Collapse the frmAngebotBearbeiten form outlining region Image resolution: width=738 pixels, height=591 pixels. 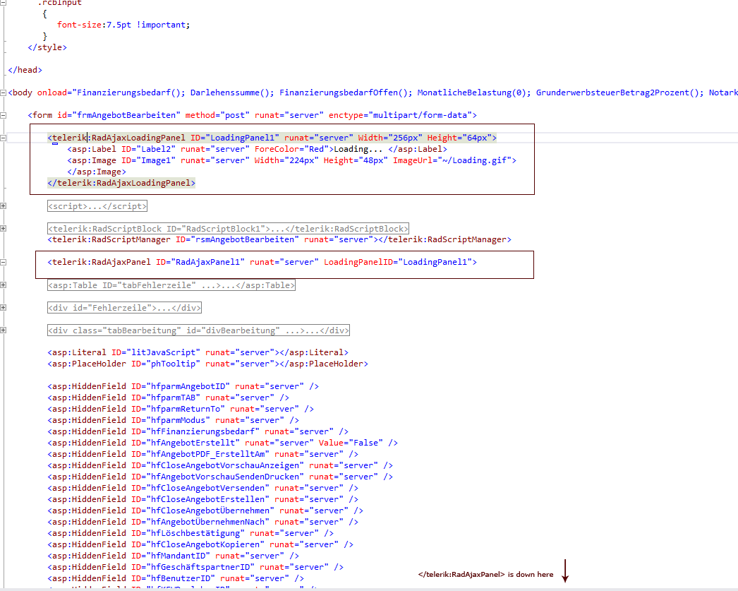coord(3,115)
